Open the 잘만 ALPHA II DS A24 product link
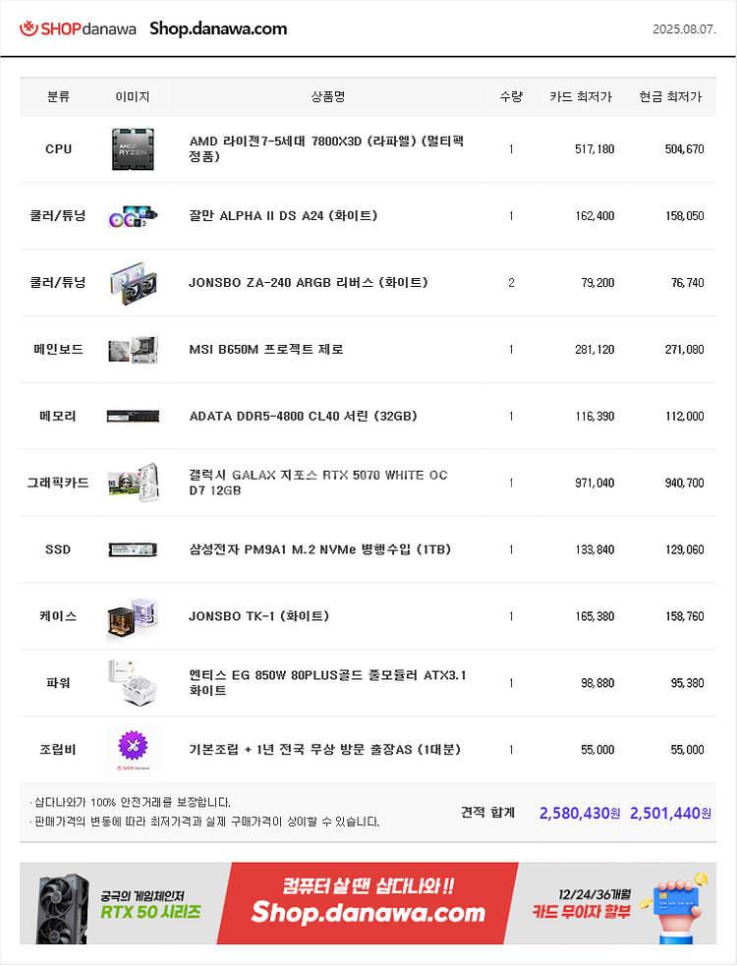Image resolution: width=737 pixels, height=966 pixels. [x=283, y=216]
